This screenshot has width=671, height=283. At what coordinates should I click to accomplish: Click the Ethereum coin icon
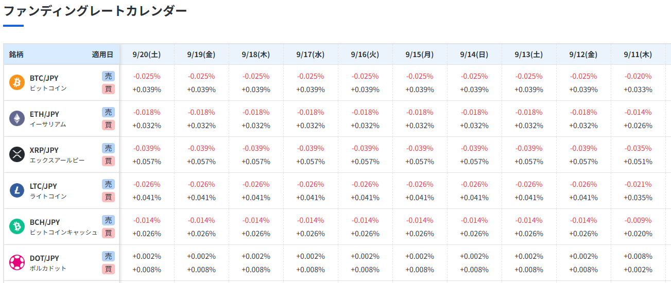[x=17, y=118]
